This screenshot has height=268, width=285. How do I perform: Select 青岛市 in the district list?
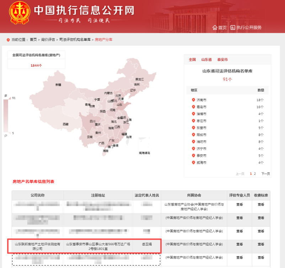201,107
